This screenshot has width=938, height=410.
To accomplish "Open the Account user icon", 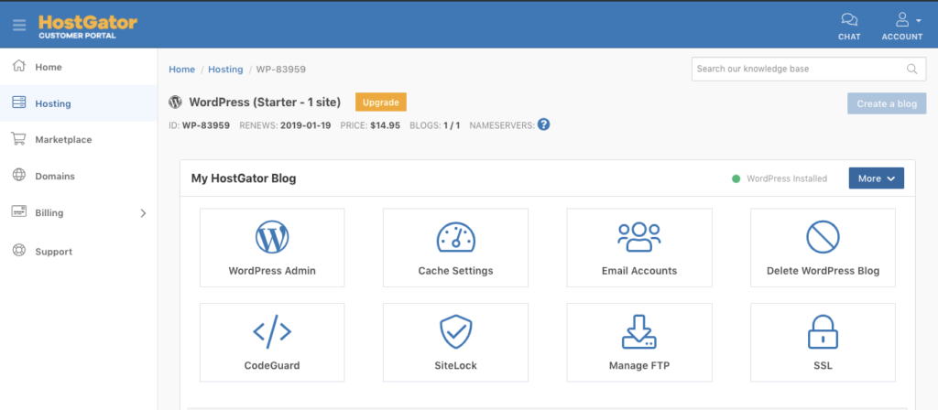I will tap(902, 20).
